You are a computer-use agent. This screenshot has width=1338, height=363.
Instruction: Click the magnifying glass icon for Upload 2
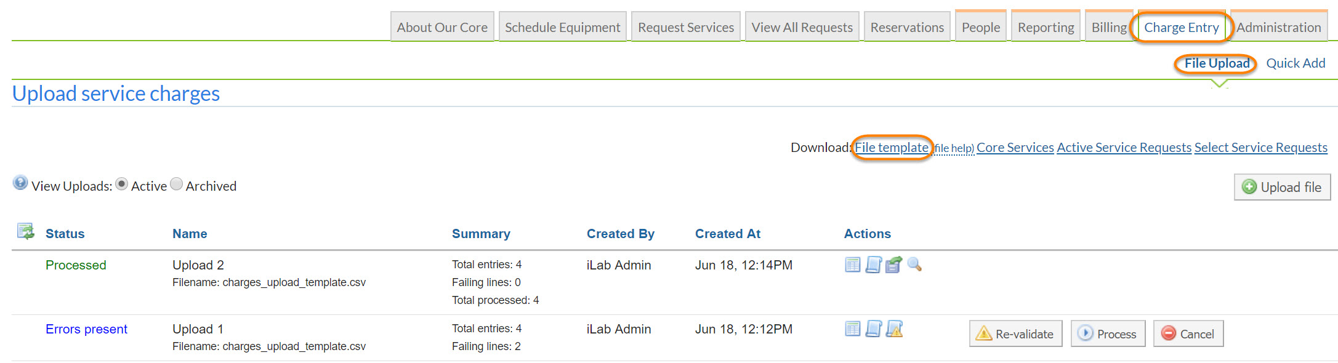[x=914, y=265]
